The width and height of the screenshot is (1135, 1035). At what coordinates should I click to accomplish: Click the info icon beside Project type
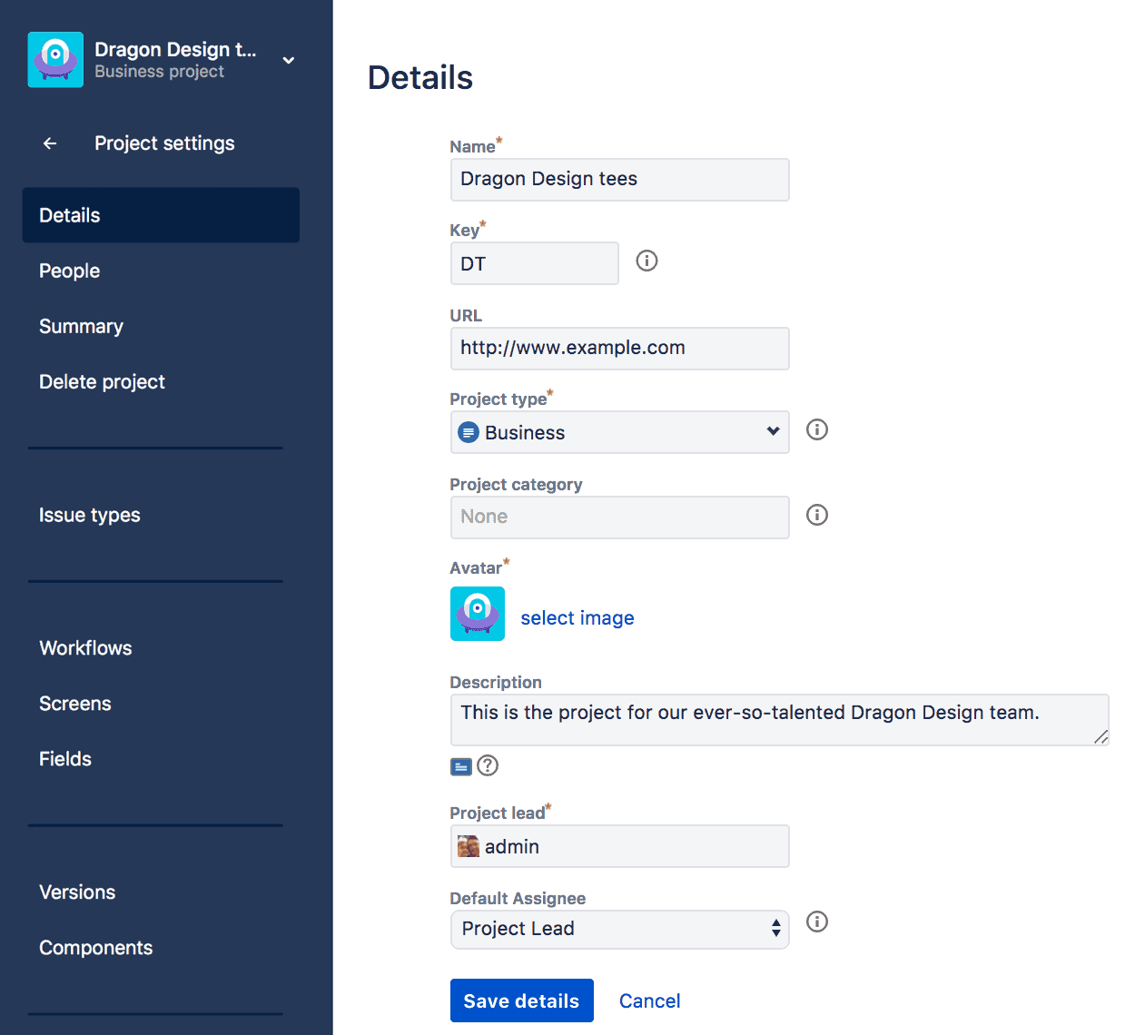816,430
